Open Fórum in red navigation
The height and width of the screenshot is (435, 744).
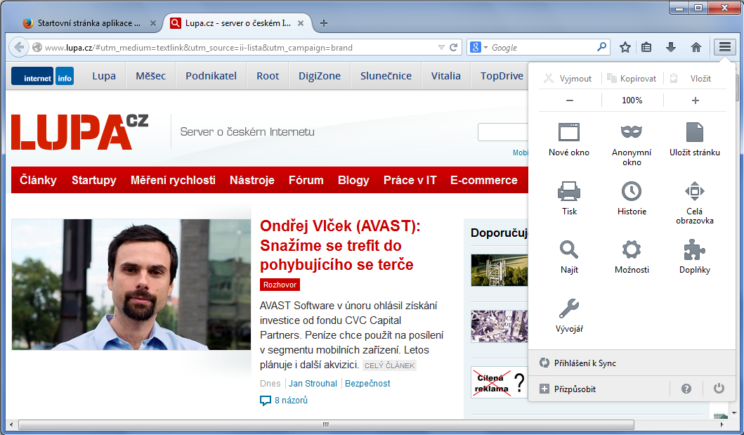click(306, 181)
